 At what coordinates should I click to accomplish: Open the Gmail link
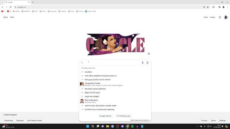[206, 17]
